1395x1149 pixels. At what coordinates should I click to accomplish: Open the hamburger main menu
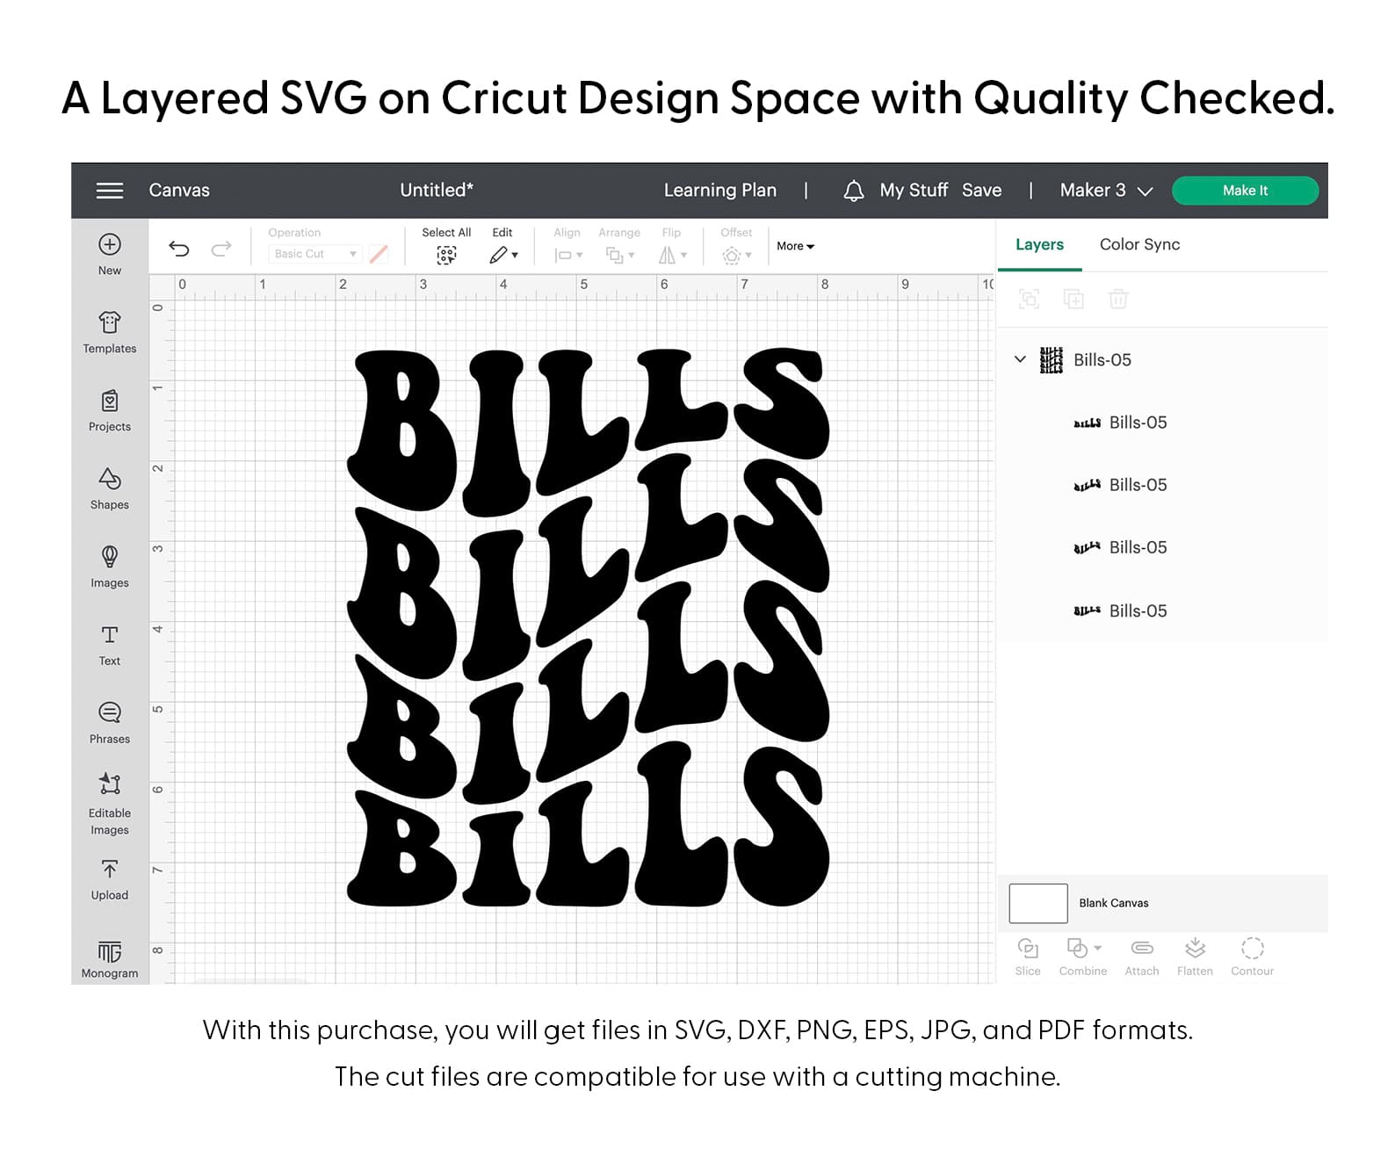click(x=109, y=191)
